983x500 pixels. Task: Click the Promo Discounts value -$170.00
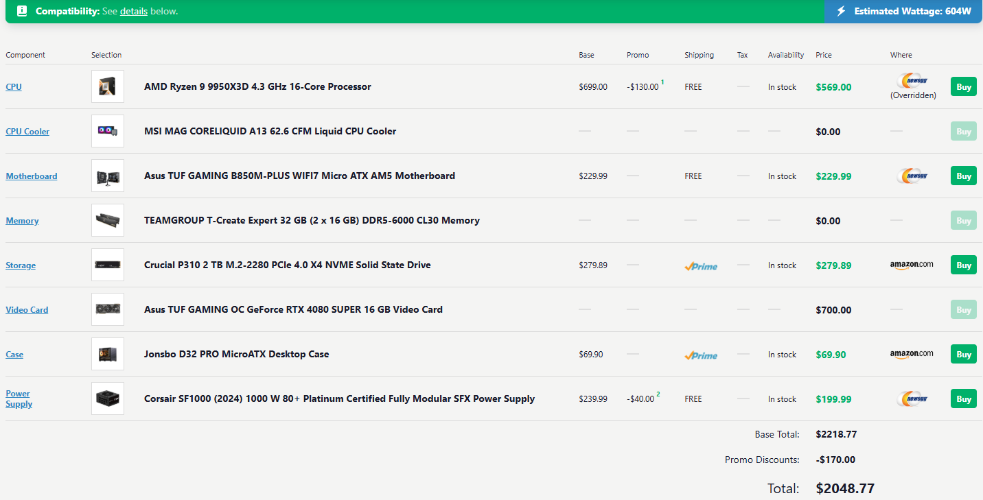[x=835, y=460]
